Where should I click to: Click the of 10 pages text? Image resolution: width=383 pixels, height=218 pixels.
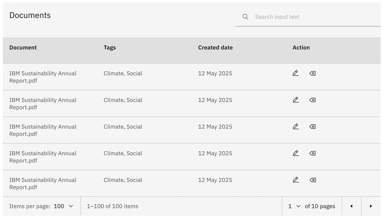(320, 206)
